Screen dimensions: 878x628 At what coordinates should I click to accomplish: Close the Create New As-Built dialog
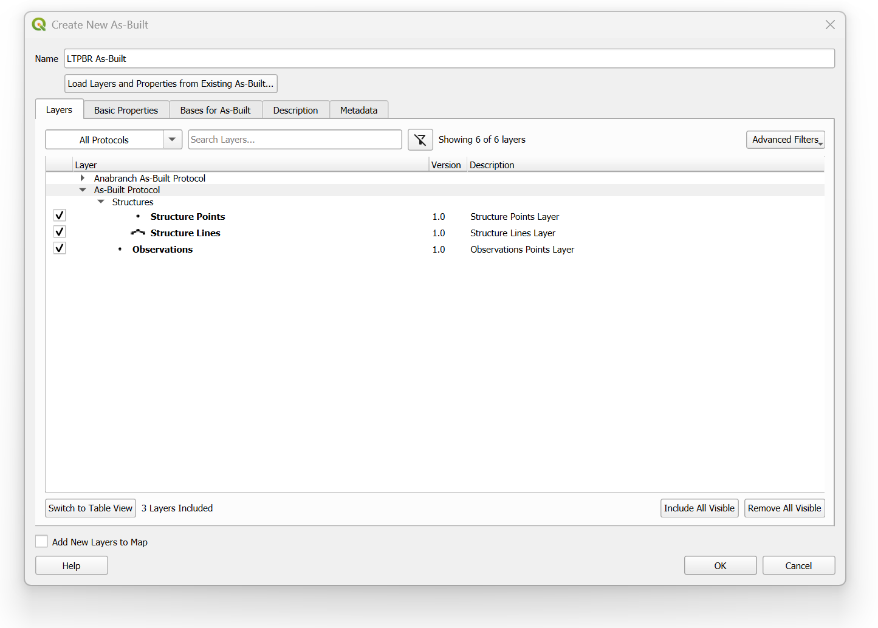(x=830, y=25)
